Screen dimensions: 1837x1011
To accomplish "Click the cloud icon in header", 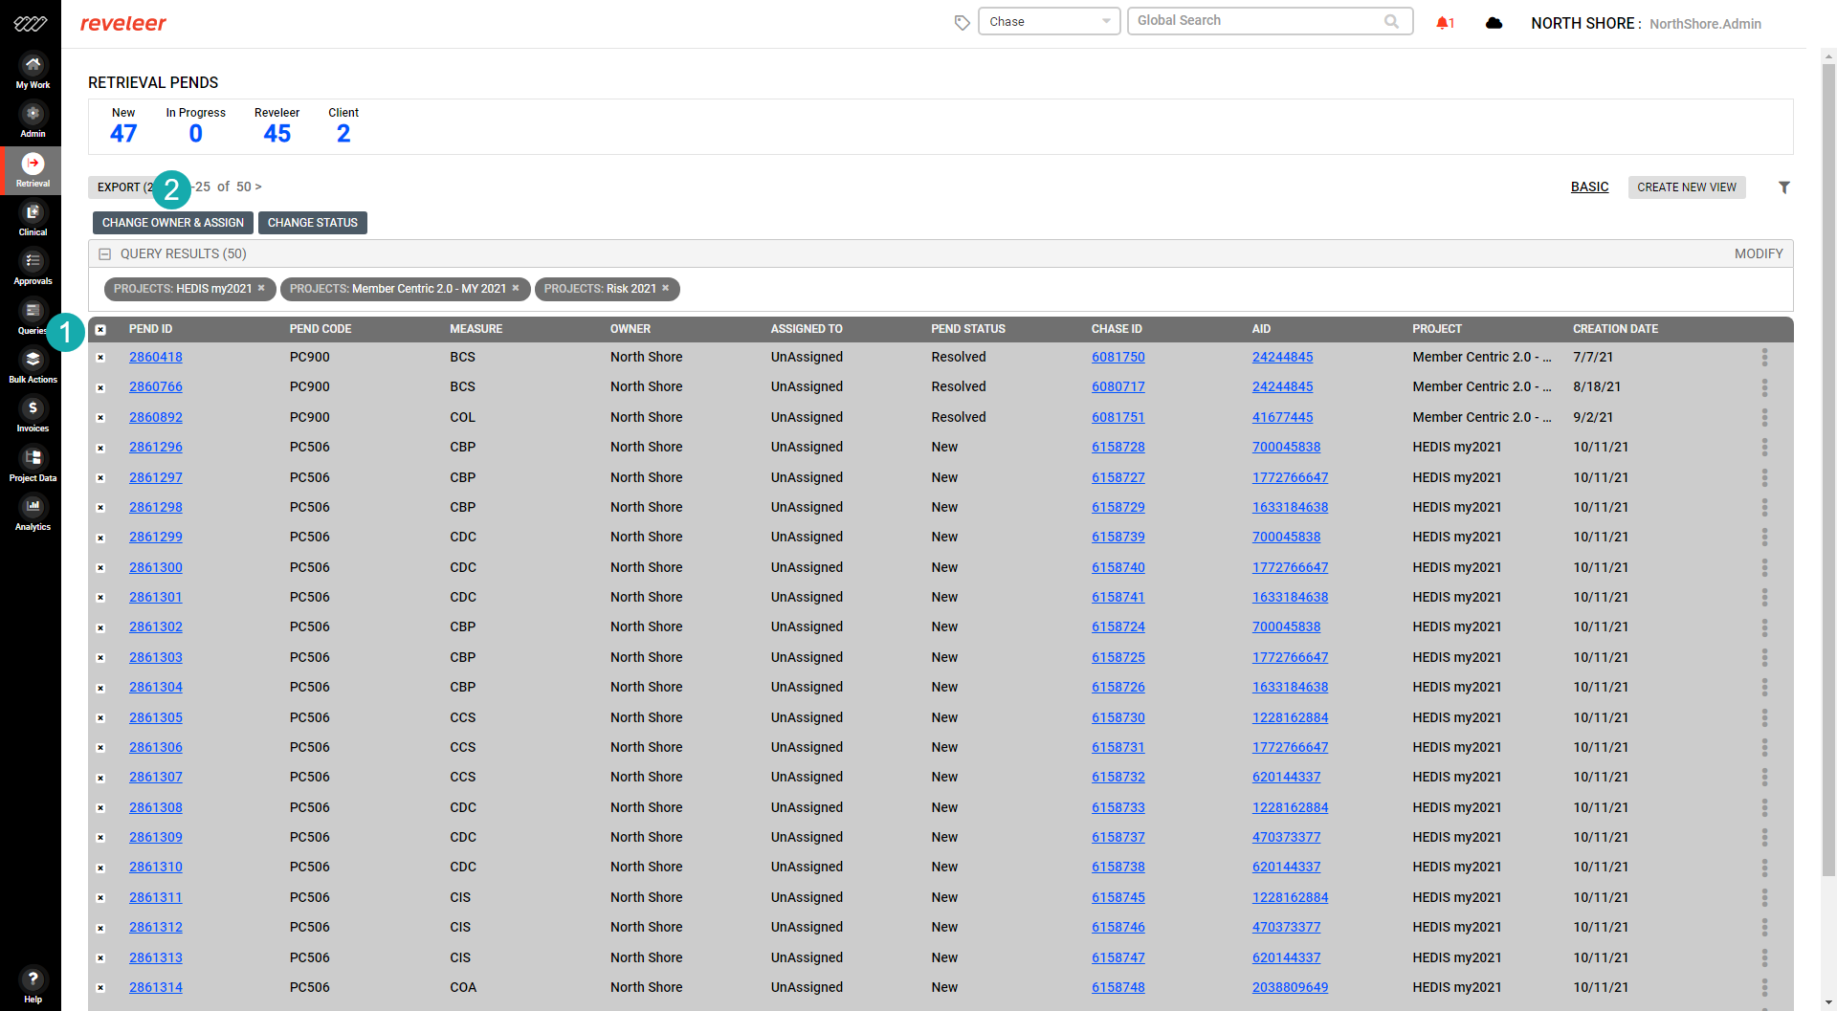I will [x=1494, y=23].
